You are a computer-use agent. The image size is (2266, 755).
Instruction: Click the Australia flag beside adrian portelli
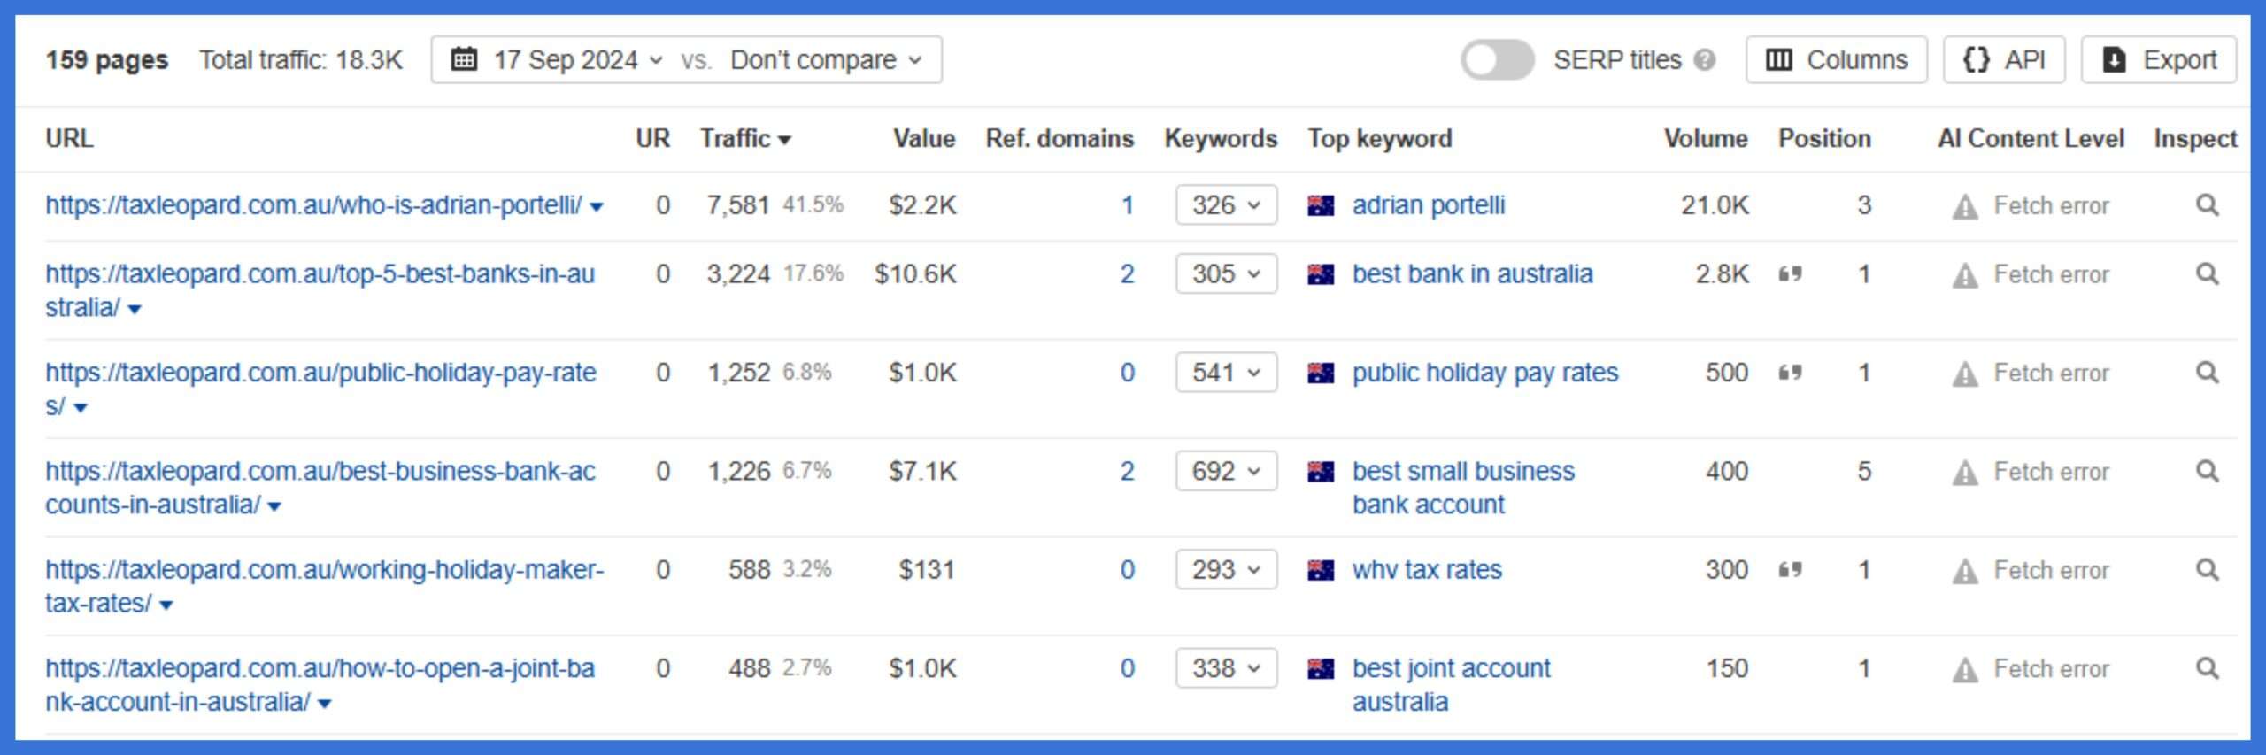[1321, 206]
